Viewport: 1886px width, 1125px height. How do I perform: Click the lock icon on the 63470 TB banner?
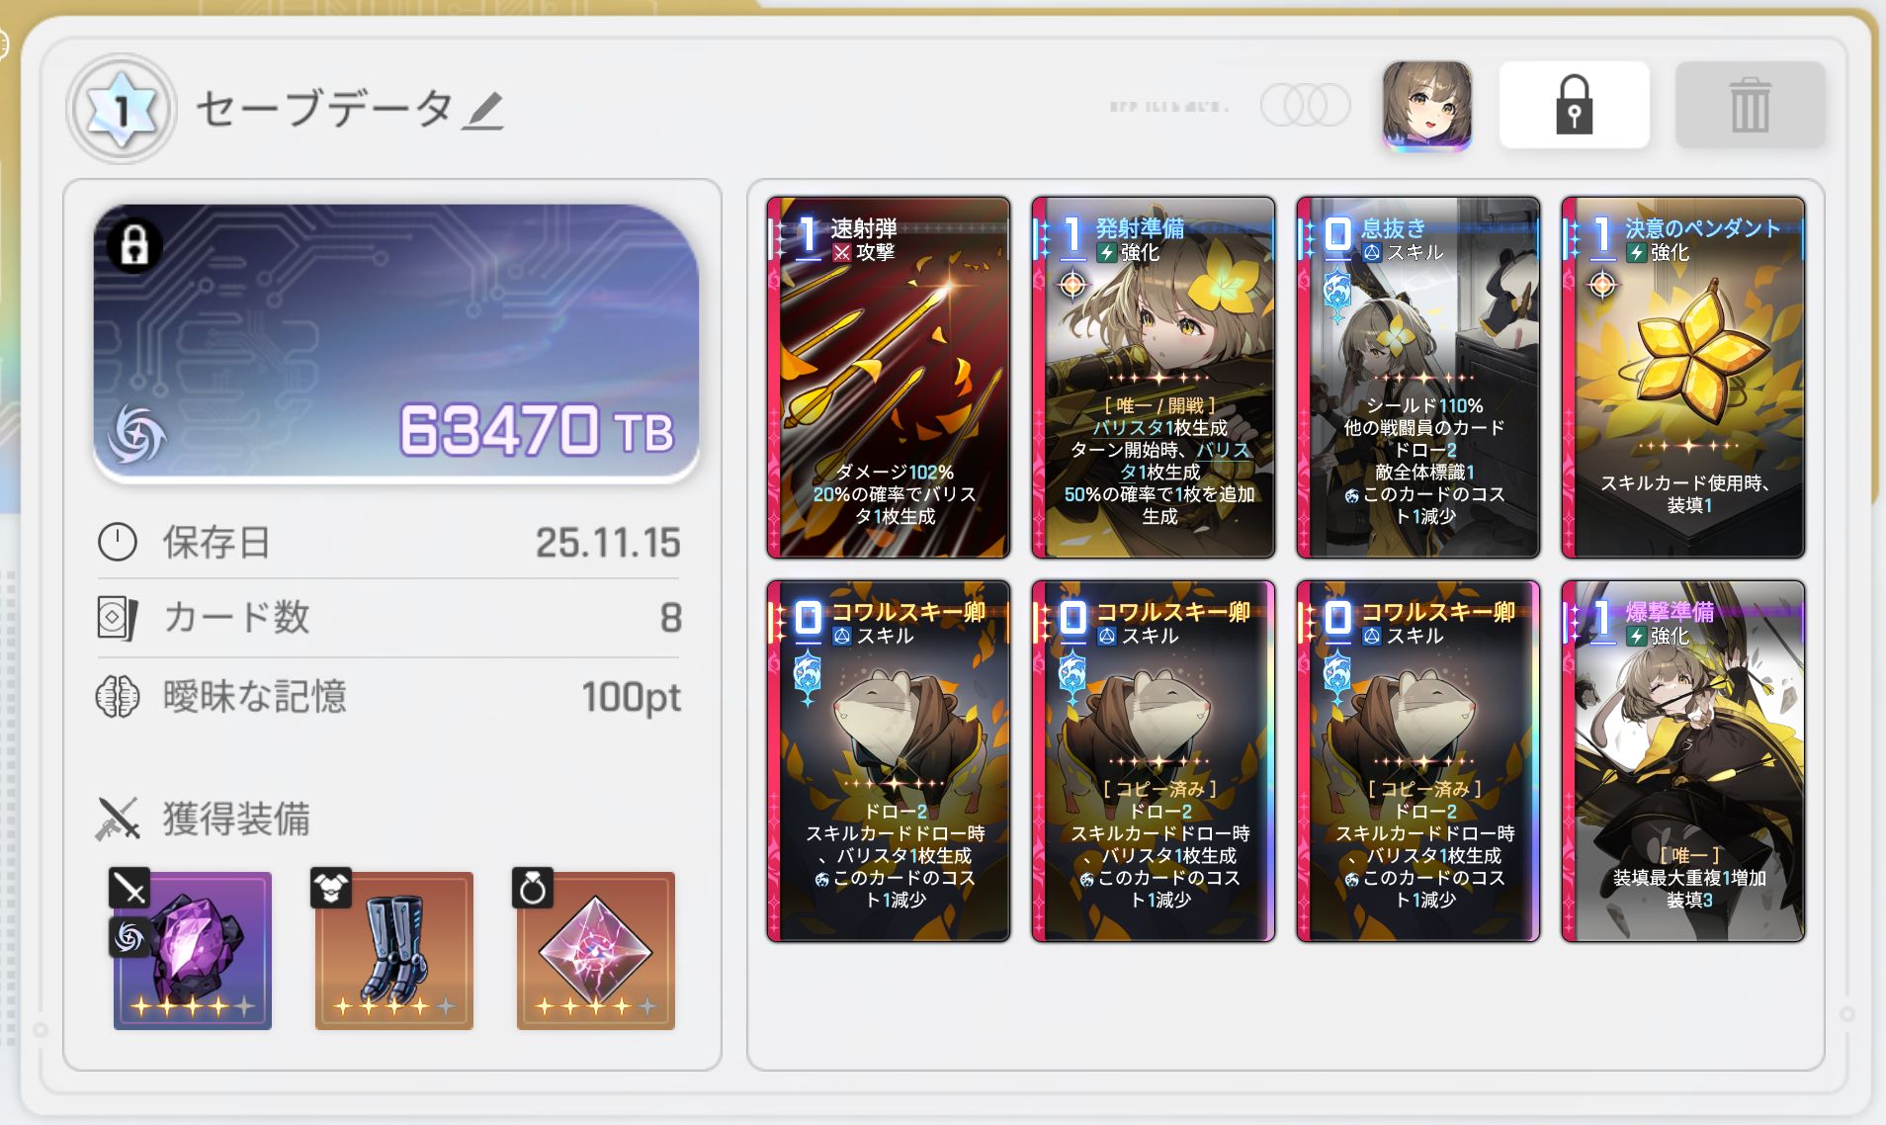pyautogui.click(x=134, y=244)
